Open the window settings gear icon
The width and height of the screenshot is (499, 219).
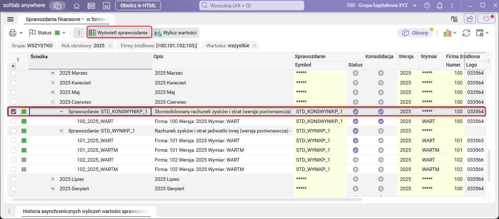click(480, 33)
